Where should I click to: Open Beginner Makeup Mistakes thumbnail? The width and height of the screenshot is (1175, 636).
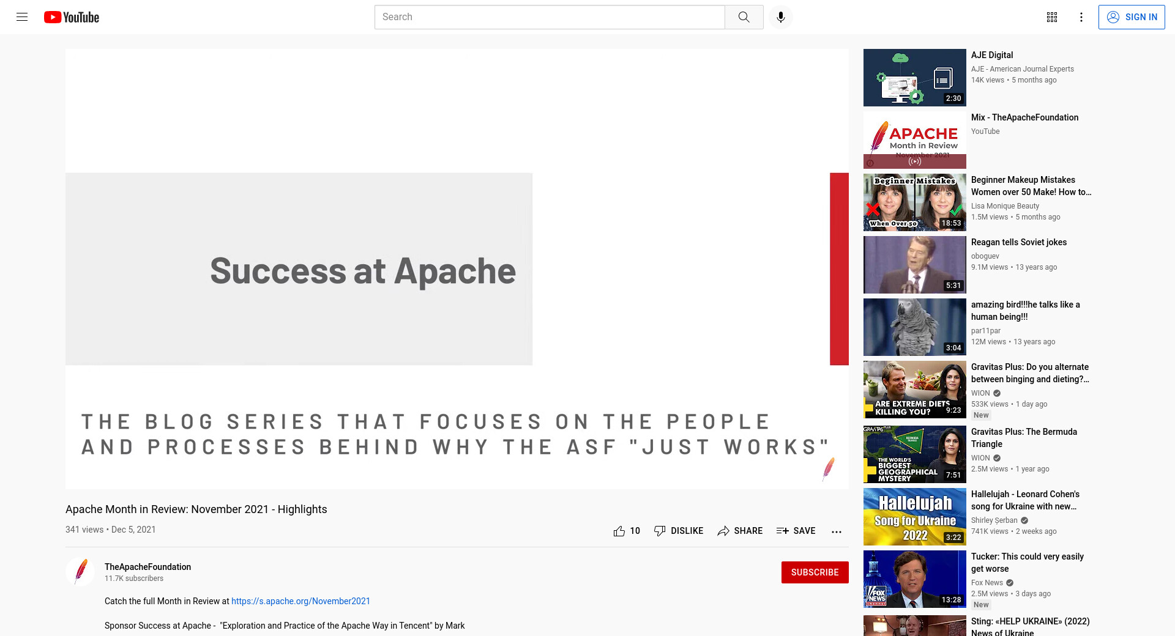point(914,202)
